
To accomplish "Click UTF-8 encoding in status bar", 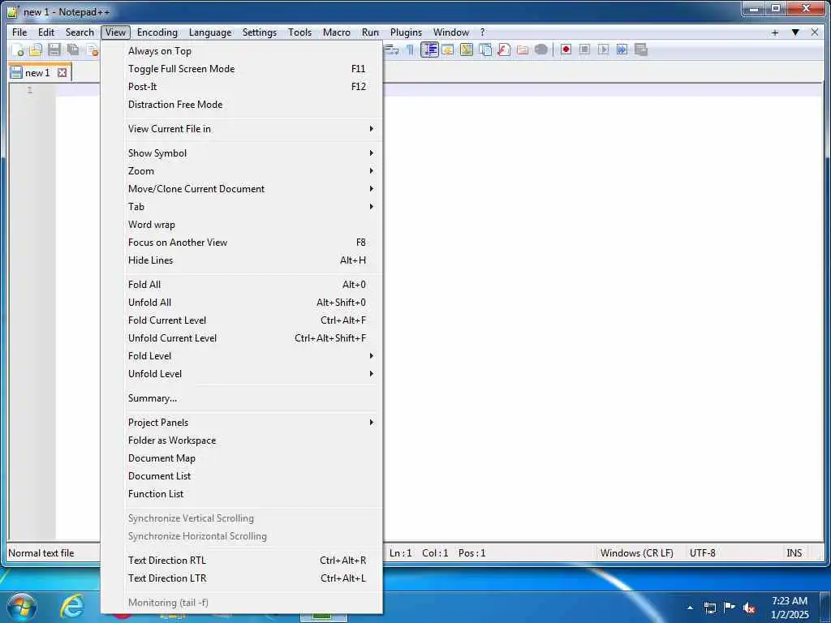I will (702, 553).
